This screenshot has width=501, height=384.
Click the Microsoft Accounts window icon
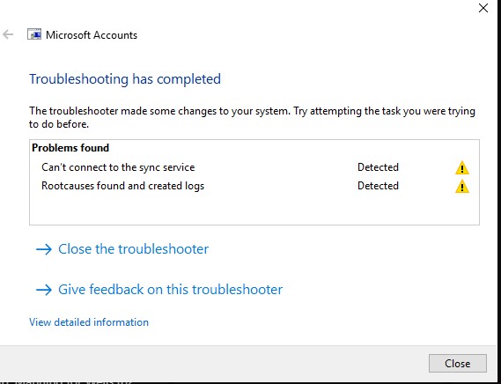(34, 34)
